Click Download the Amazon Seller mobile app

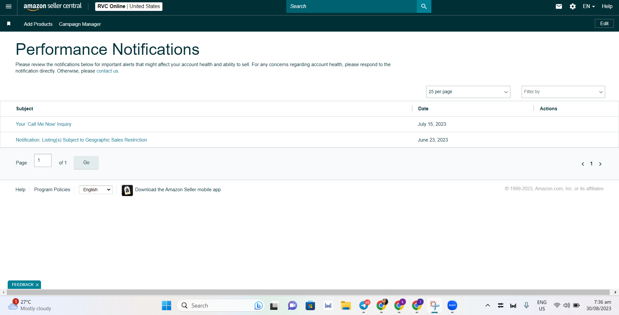tap(178, 190)
